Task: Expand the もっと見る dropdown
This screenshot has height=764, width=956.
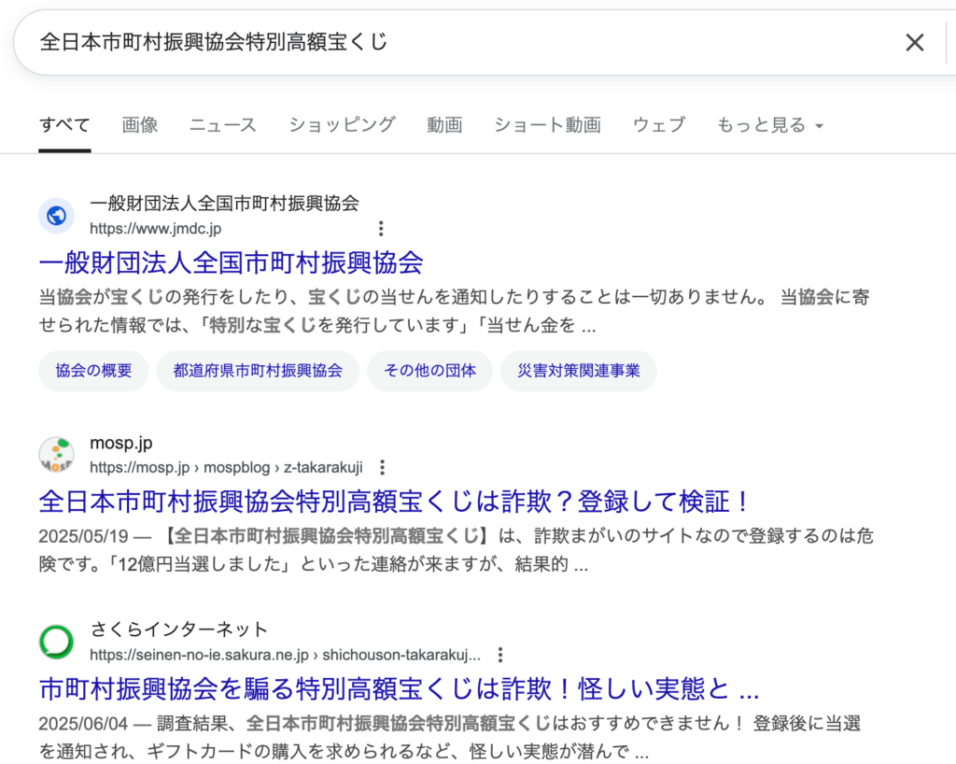Action: [x=770, y=125]
